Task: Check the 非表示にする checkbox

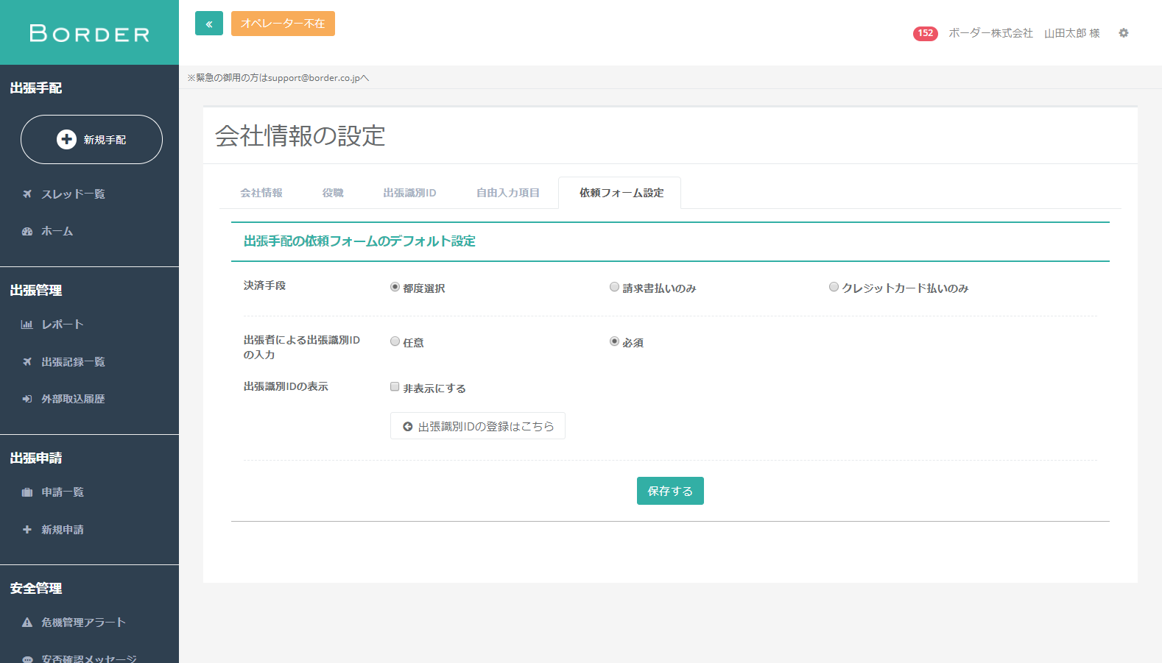Action: [x=395, y=387]
